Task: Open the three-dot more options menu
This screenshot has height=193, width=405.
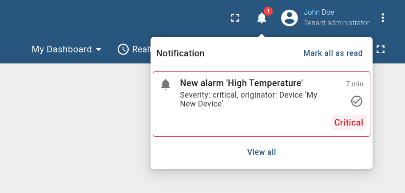Action: (x=383, y=18)
